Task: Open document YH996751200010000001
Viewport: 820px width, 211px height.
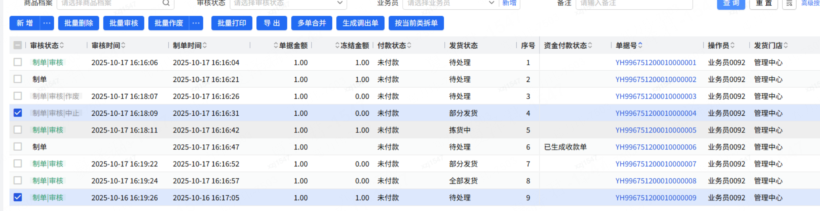Action: click(656, 63)
